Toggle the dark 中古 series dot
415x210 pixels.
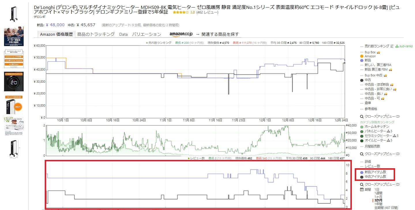click(x=362, y=80)
